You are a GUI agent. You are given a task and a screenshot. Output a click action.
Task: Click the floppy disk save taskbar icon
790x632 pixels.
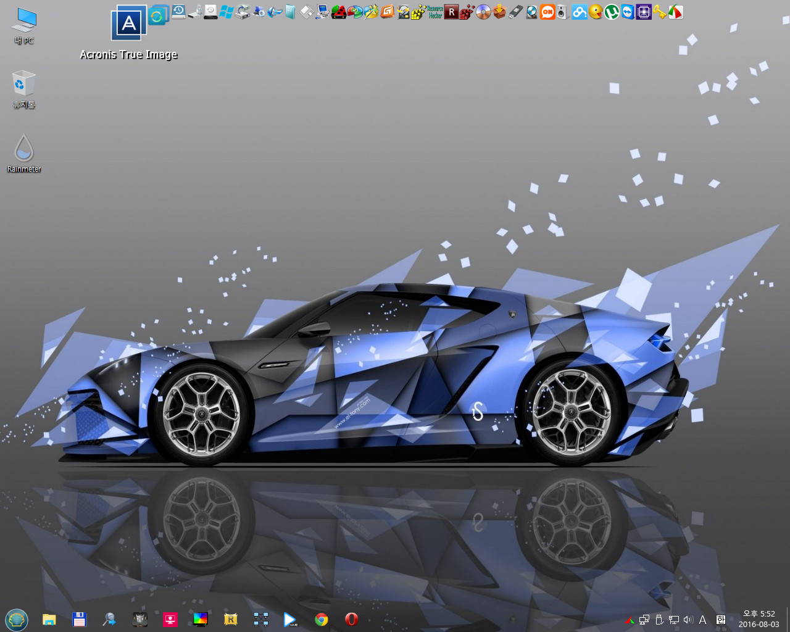(79, 620)
